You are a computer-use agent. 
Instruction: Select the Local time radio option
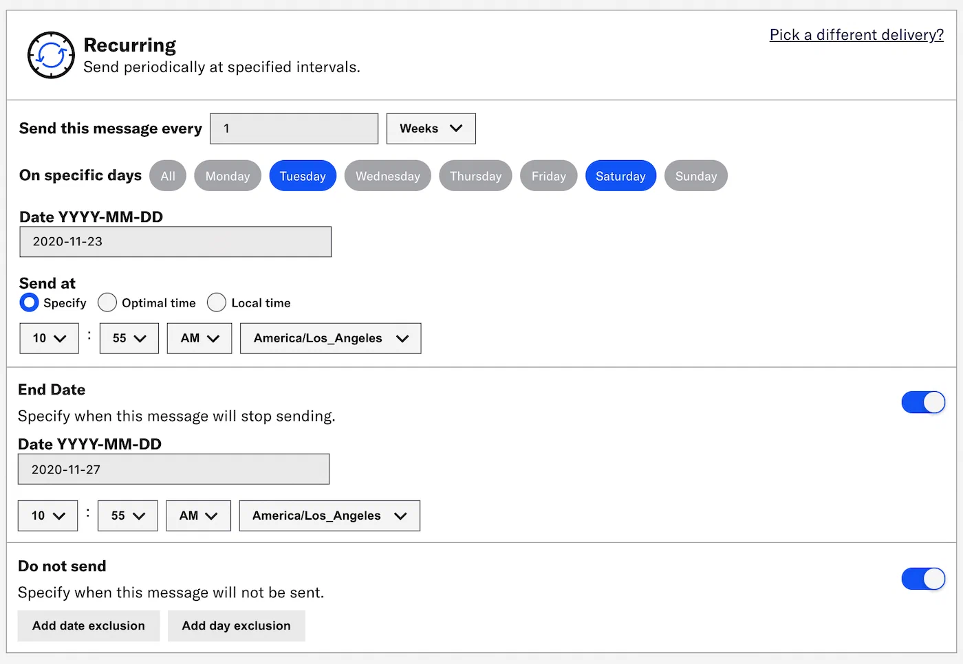217,303
